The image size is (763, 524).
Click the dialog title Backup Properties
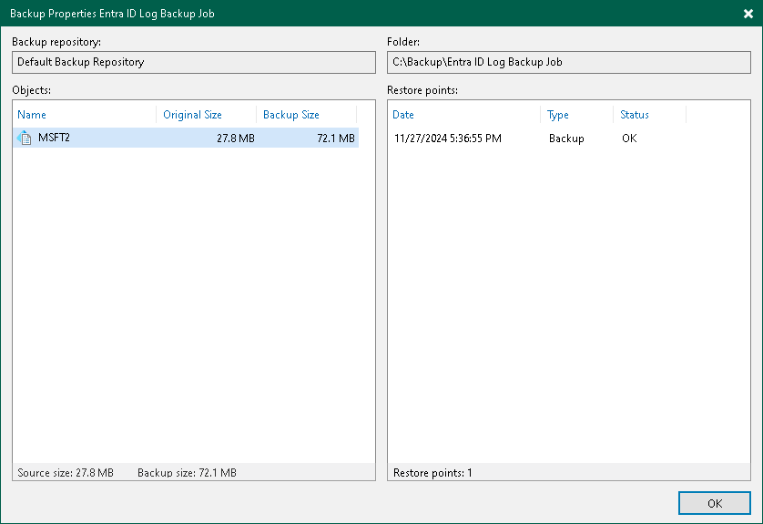click(112, 14)
